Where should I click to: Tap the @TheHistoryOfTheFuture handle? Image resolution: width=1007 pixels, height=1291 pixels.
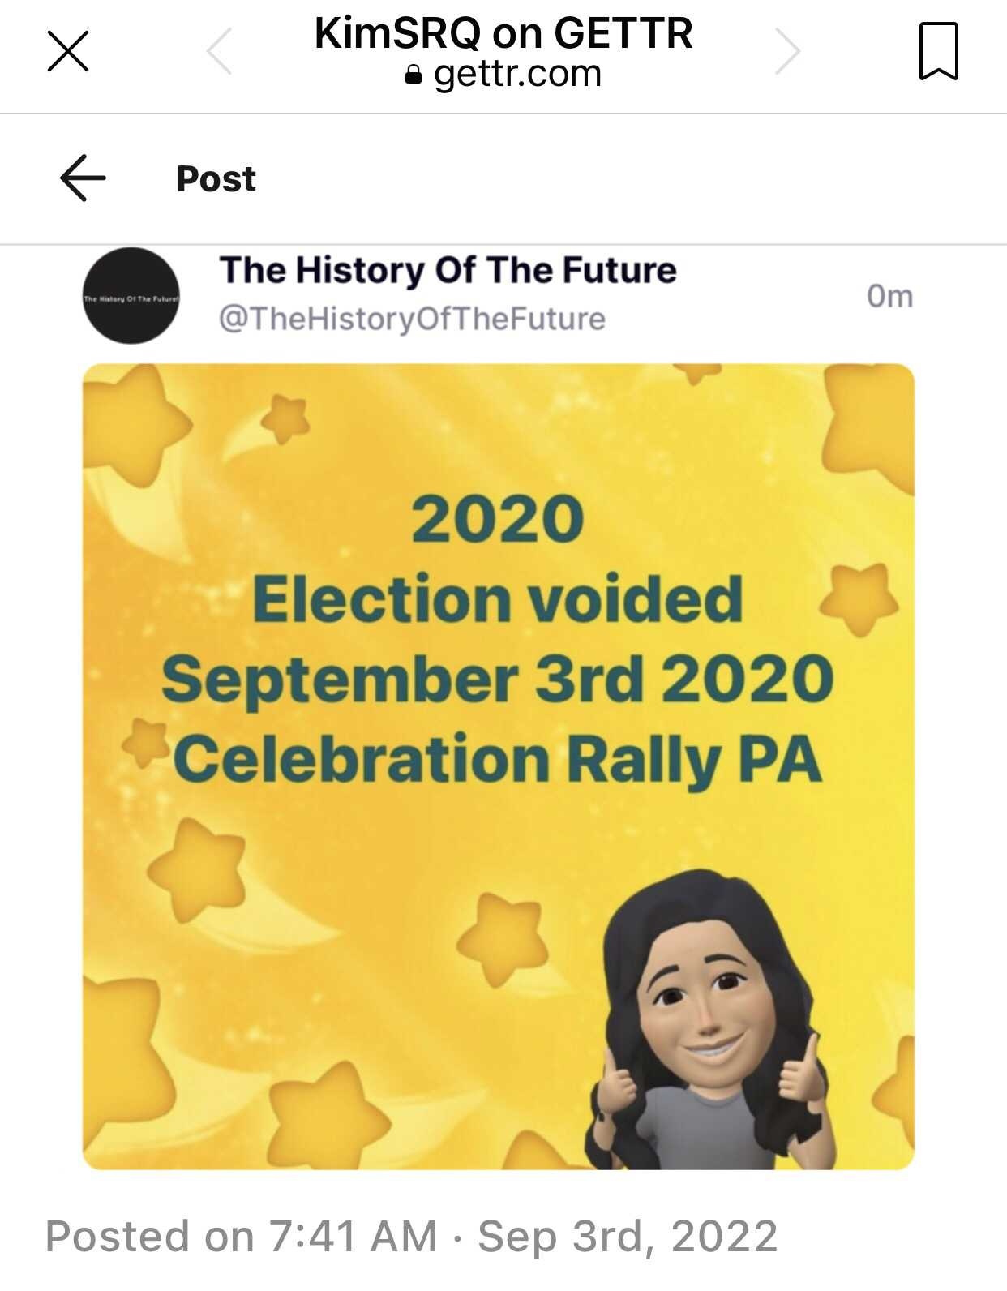(x=412, y=319)
